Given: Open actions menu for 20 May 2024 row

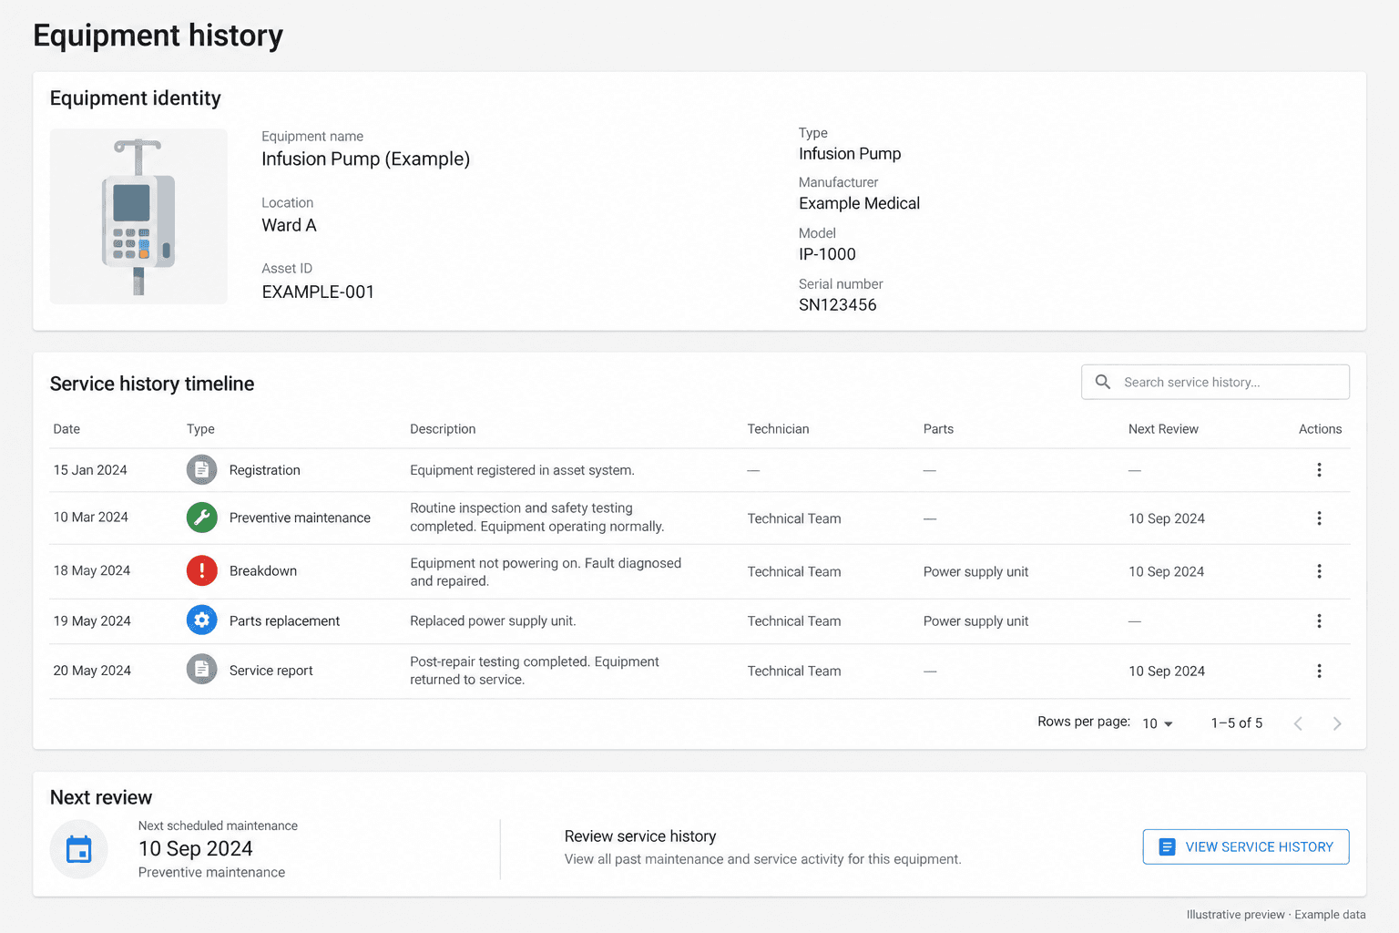Looking at the screenshot, I should (1319, 672).
